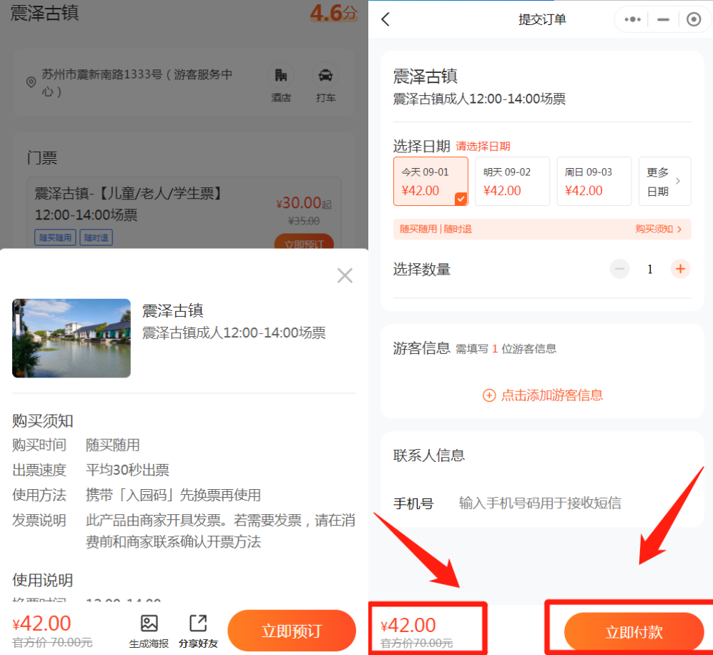Viewport: 713px width, 655px height.
Task: Tap the ¥30.00起 child ticket price
Action: pos(304,203)
